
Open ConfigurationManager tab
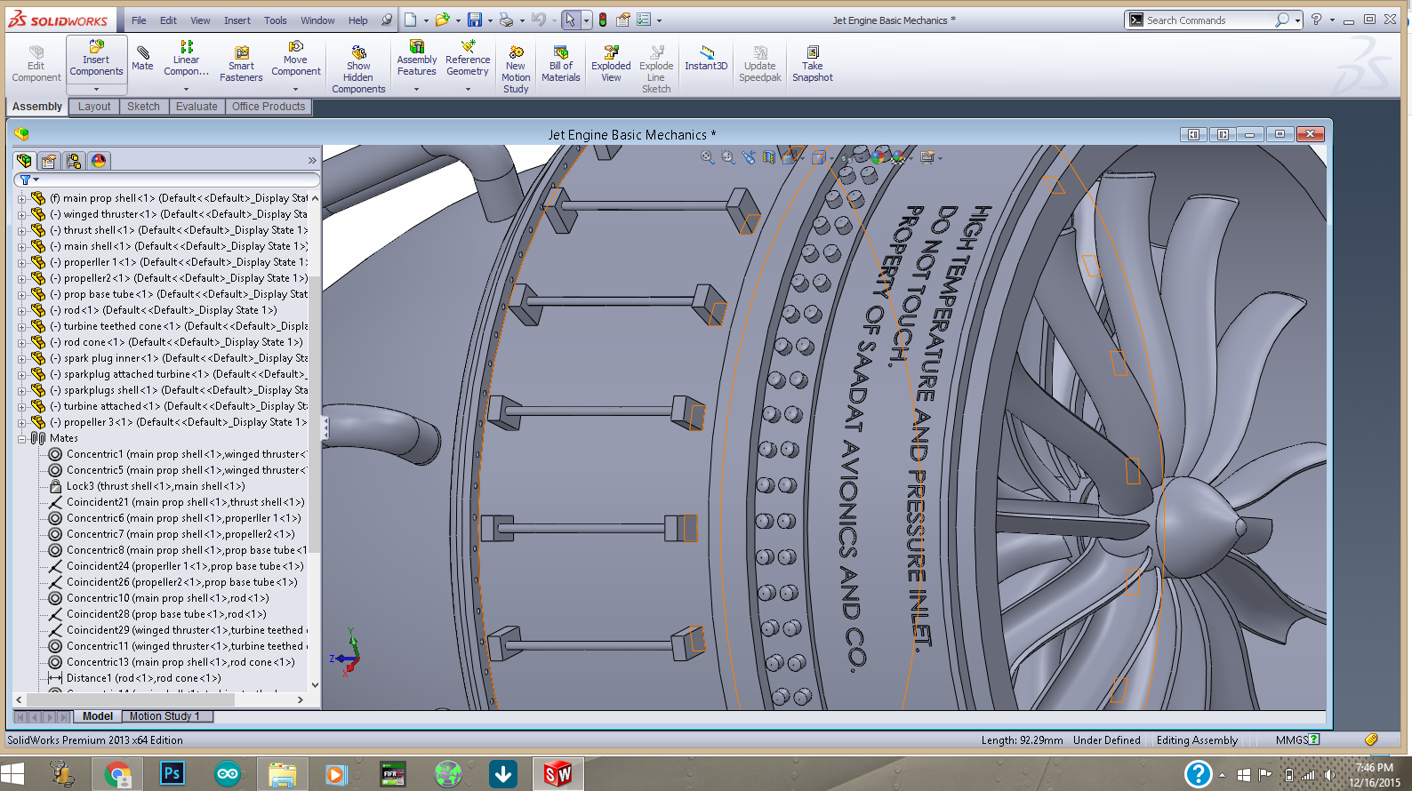[x=74, y=161]
